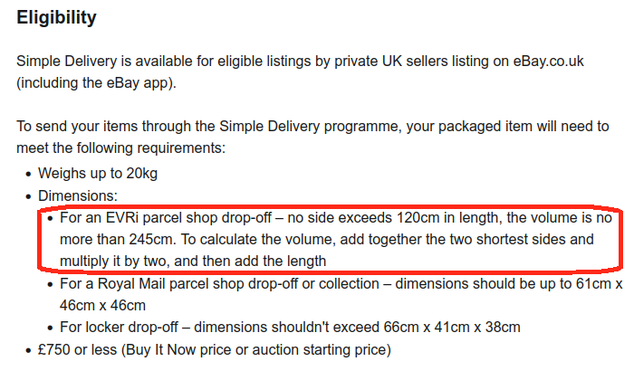Click the locker drop-off dimensions line
Image resolution: width=634 pixels, height=371 pixels.
tap(290, 327)
